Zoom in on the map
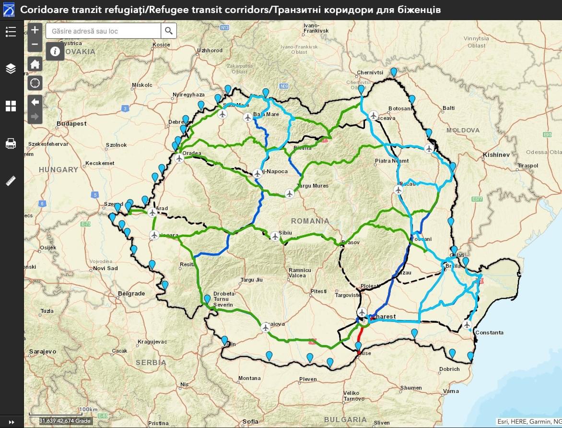This screenshot has height=428, width=562. click(x=35, y=30)
